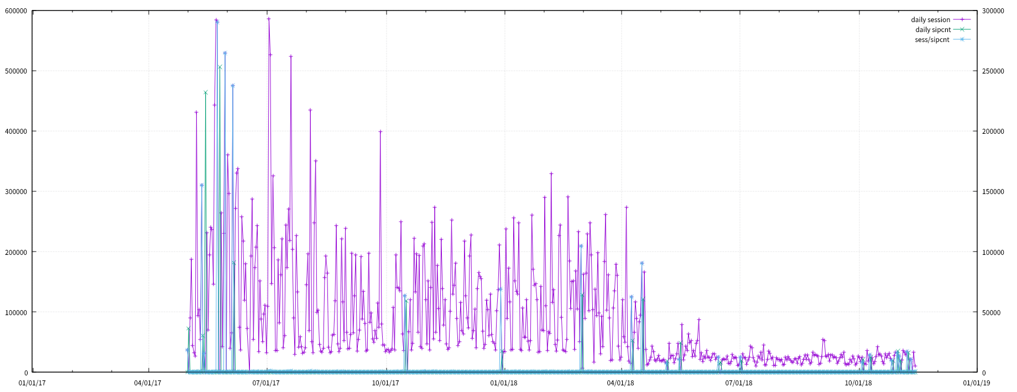
Task: Click the left axis label 200000
Action: coord(16,252)
